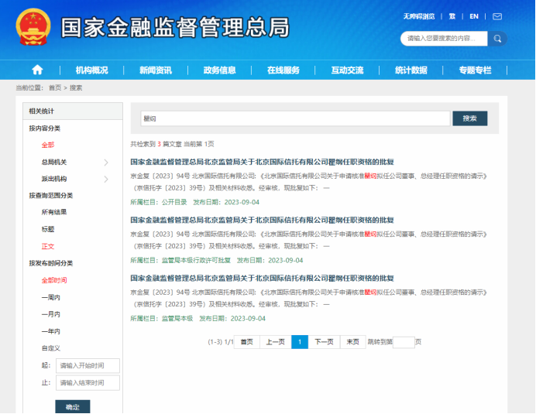Select 派出机构 category
536x414 pixels.
pyautogui.click(x=54, y=179)
